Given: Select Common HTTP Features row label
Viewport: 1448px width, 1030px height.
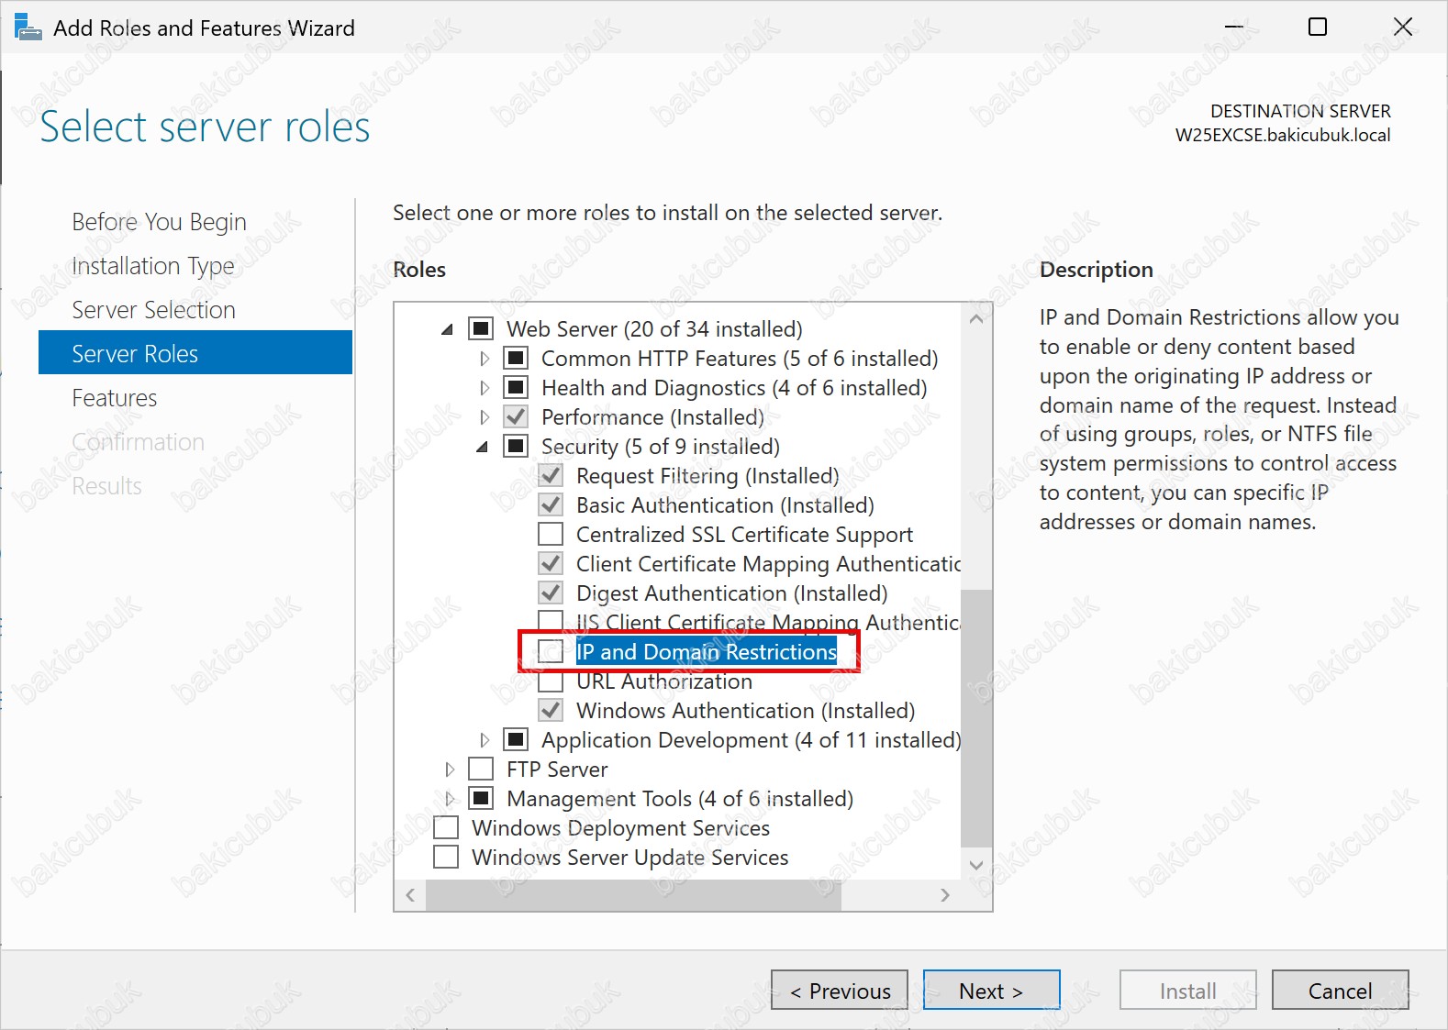Looking at the screenshot, I should (x=740, y=358).
